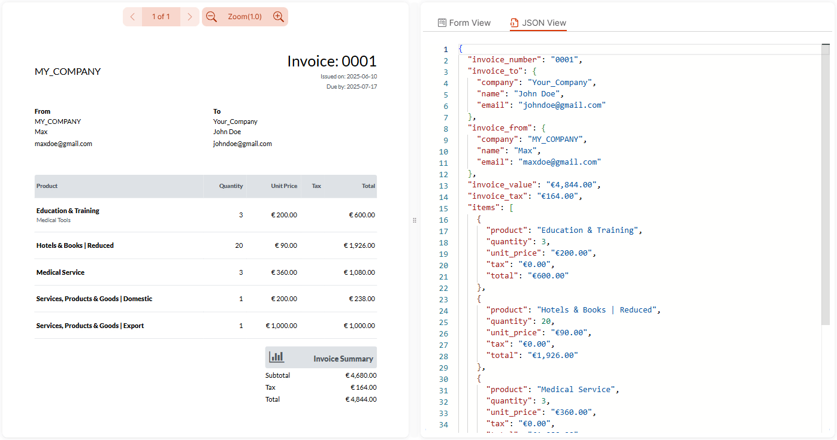Click the zoom out magnifier icon
837x440 pixels.
pos(211,17)
